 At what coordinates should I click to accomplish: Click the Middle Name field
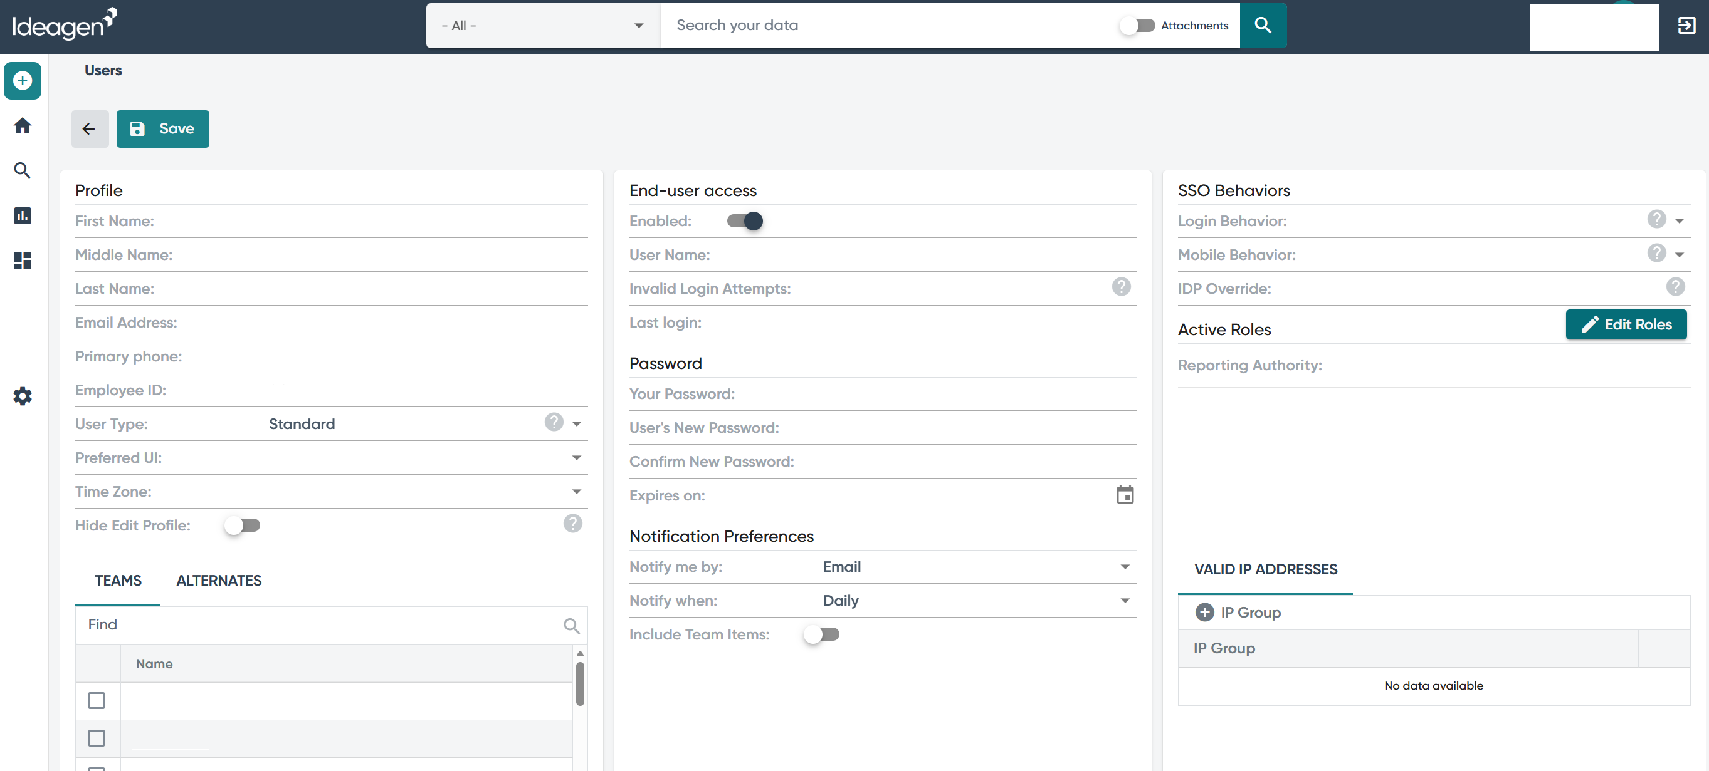tap(331, 254)
